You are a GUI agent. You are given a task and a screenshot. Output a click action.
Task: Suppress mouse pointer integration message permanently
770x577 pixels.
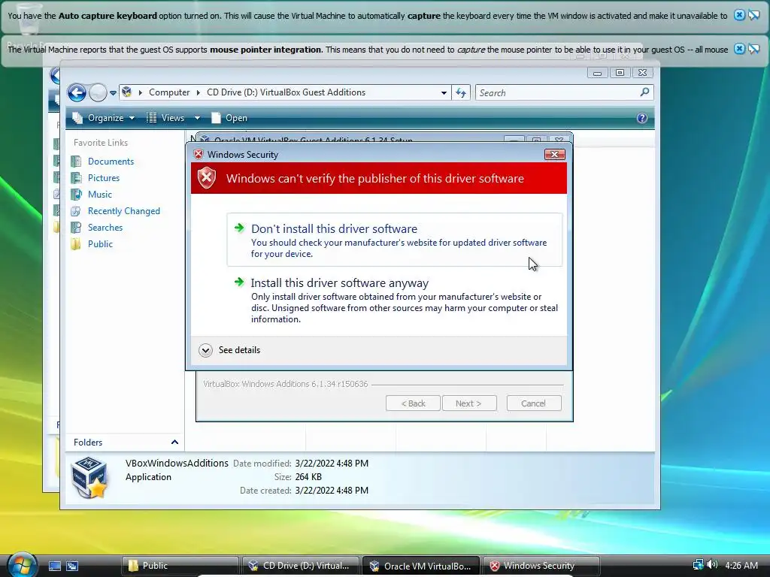coord(753,49)
